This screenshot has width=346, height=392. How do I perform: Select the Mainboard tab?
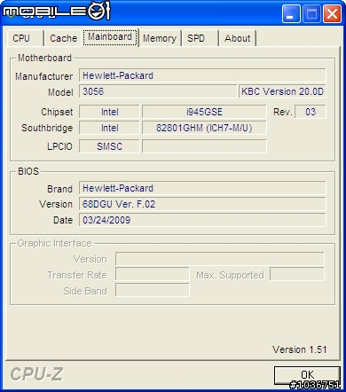coord(110,37)
